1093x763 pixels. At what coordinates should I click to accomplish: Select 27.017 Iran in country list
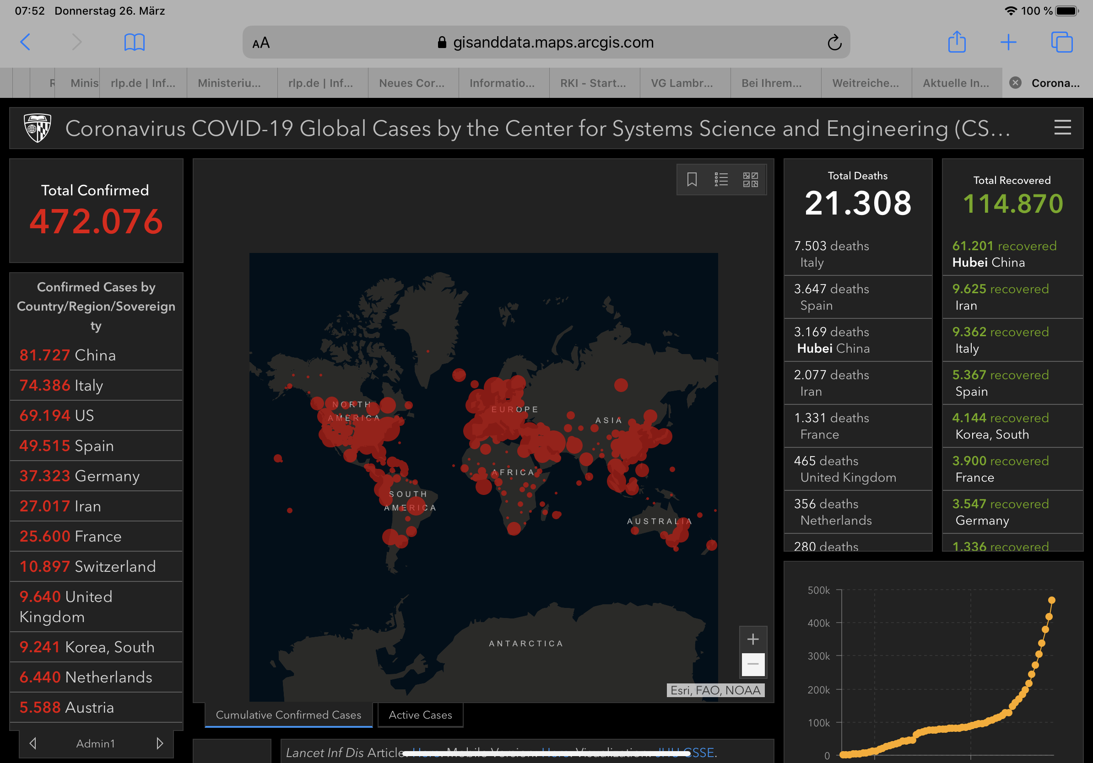pyautogui.click(x=96, y=505)
